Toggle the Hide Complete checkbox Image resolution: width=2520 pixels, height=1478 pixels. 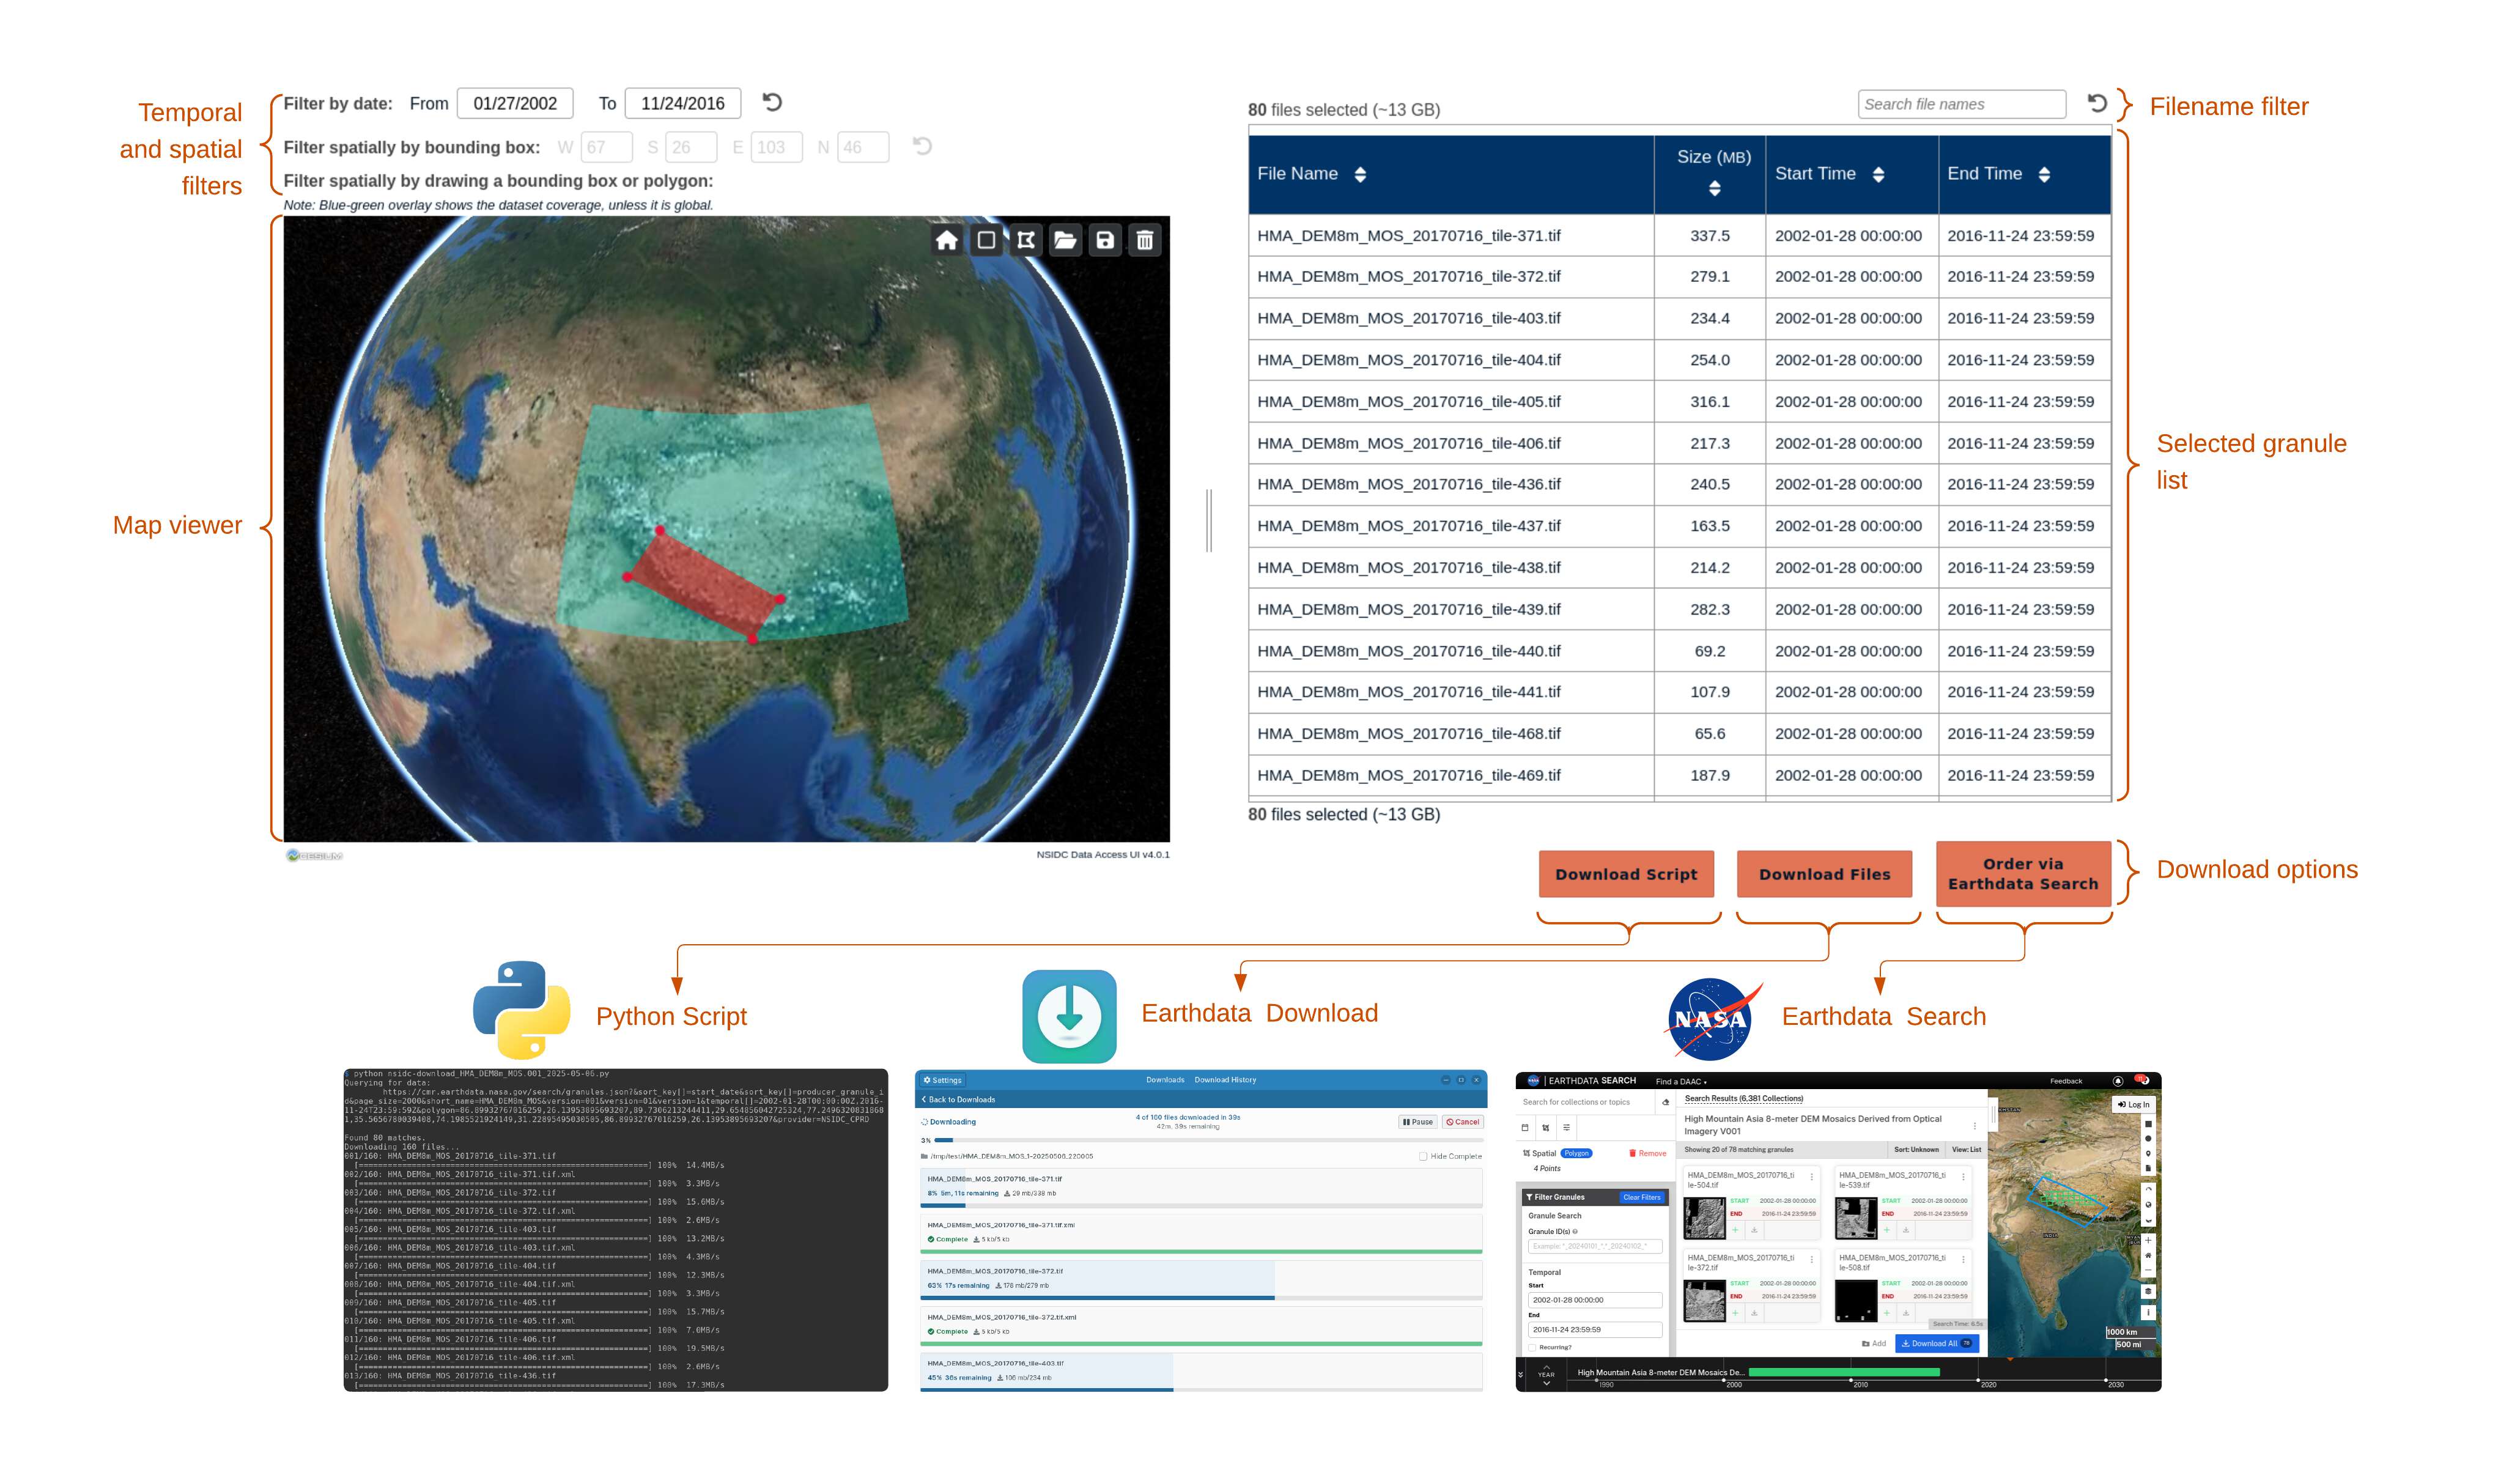(1423, 1156)
